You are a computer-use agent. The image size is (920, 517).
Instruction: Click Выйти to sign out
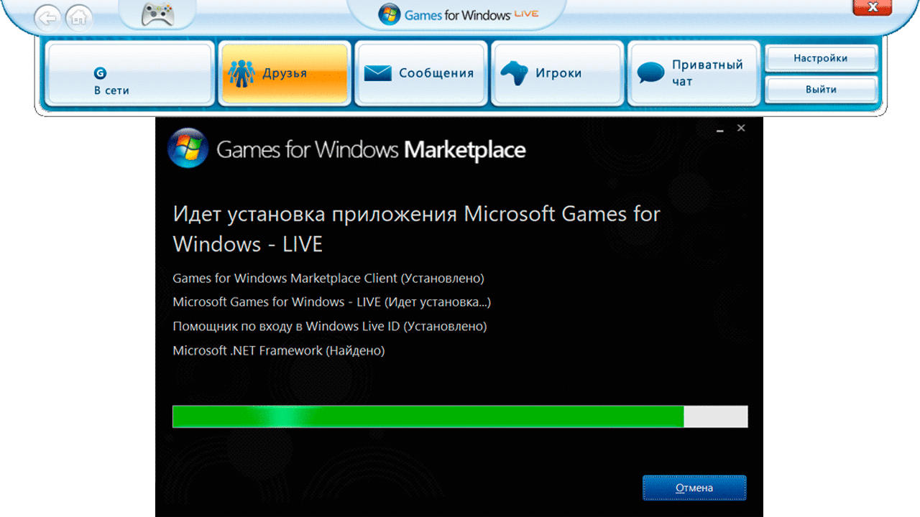tap(821, 90)
